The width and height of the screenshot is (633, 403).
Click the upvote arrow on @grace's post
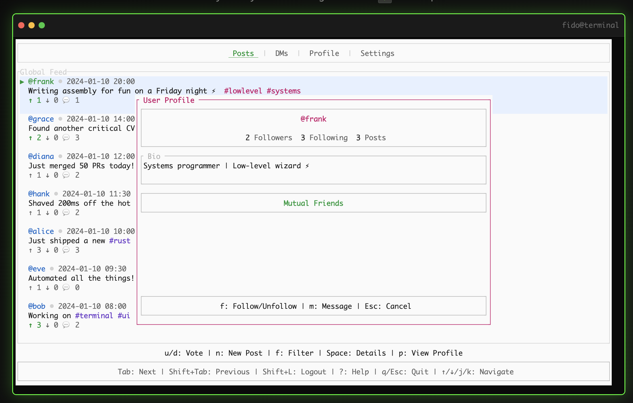[x=31, y=138]
